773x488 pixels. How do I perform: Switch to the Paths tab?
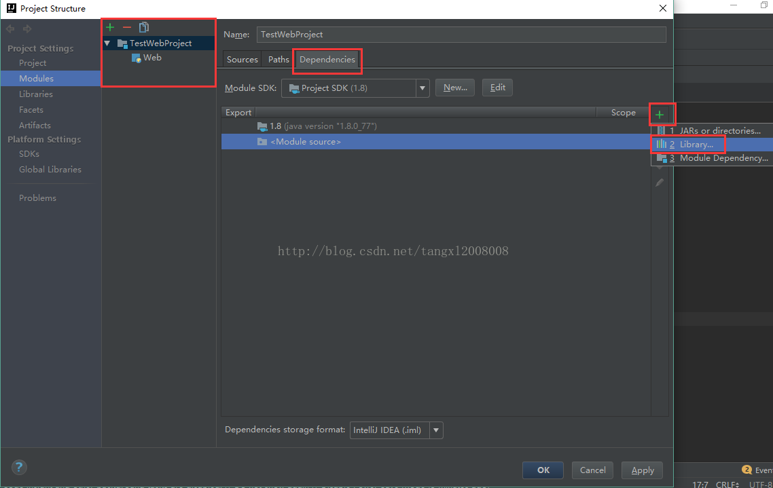278,60
